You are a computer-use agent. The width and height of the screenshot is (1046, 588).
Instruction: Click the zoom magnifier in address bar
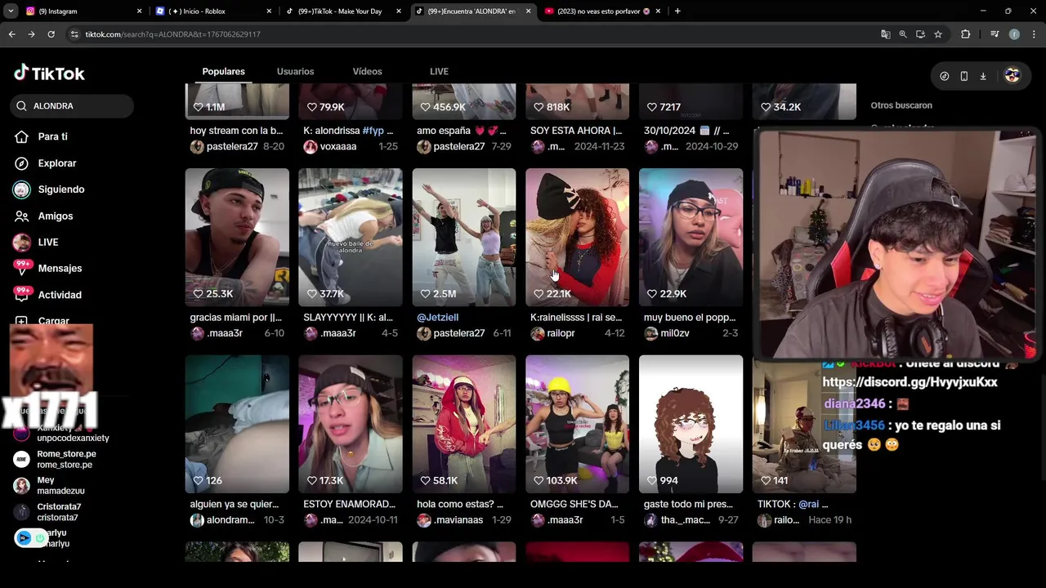[x=903, y=34]
